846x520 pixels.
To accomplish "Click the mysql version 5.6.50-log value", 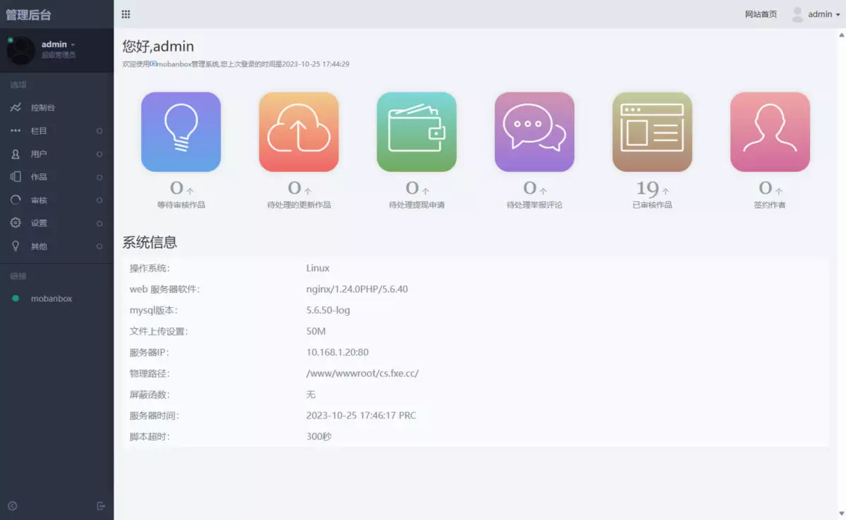I will tap(328, 311).
